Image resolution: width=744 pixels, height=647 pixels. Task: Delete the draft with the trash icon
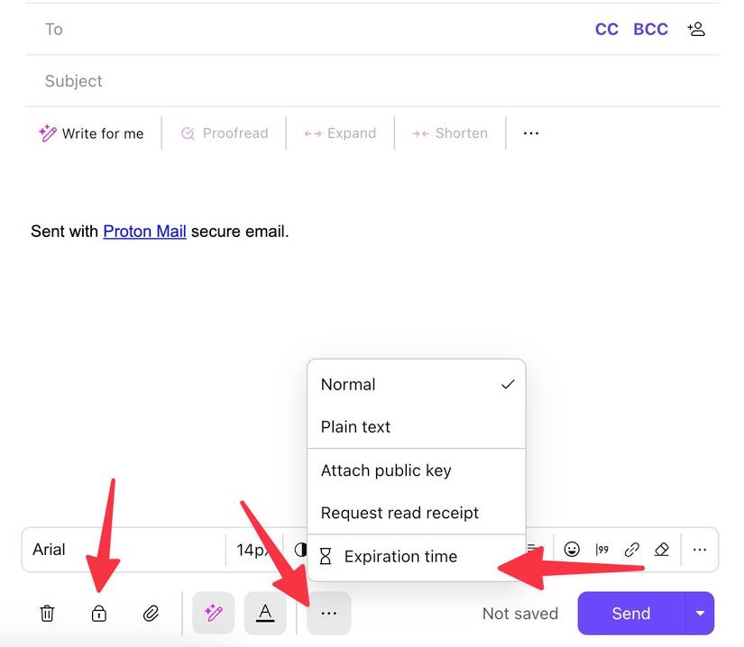(47, 613)
